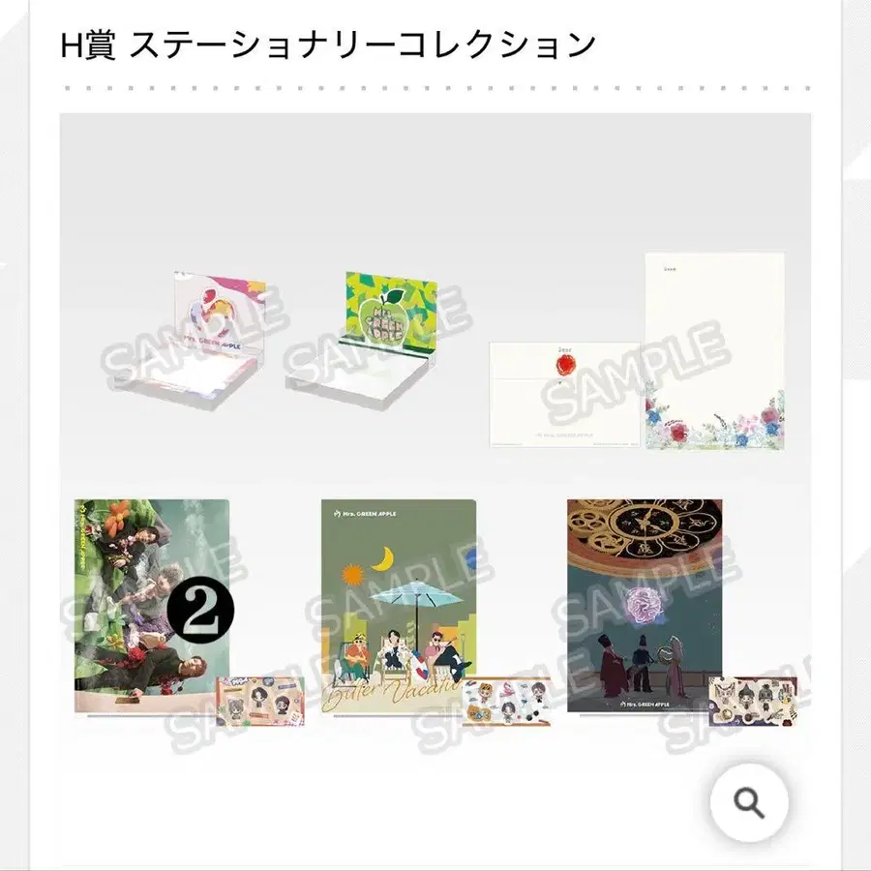Click the envelope with red wax seal
This screenshot has width=871, height=871.
tap(564, 395)
